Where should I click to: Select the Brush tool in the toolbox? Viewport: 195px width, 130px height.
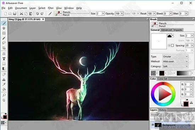[4, 23]
